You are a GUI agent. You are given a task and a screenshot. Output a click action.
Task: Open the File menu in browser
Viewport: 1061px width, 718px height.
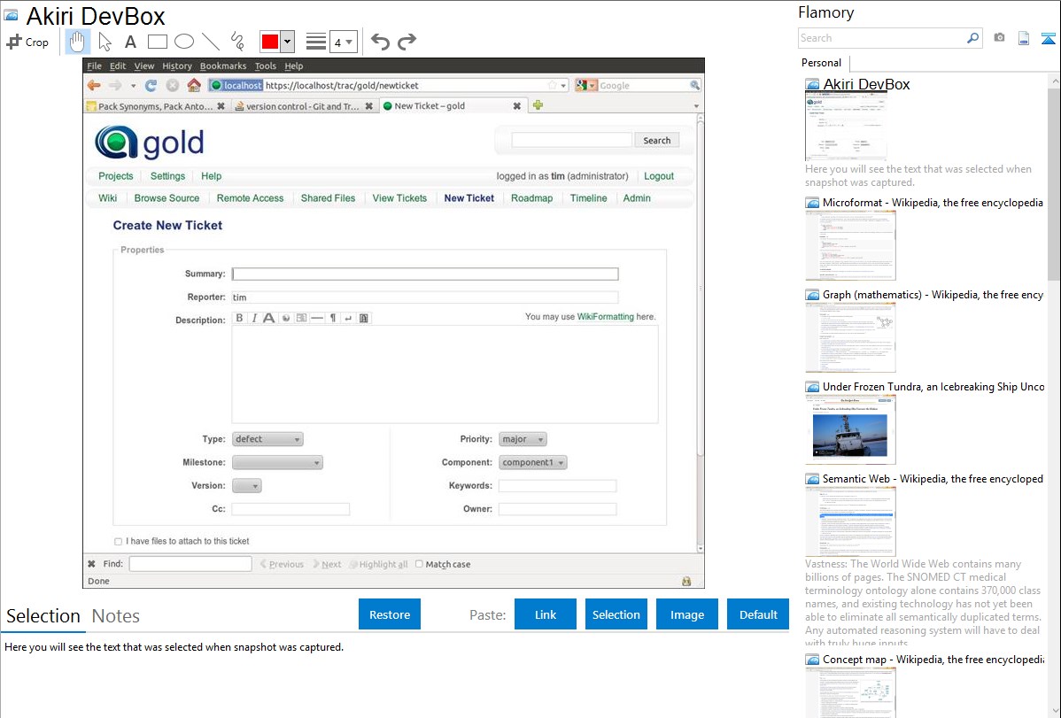[x=94, y=66]
